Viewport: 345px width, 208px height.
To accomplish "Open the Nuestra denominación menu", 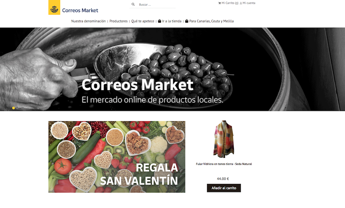I will click(x=88, y=21).
